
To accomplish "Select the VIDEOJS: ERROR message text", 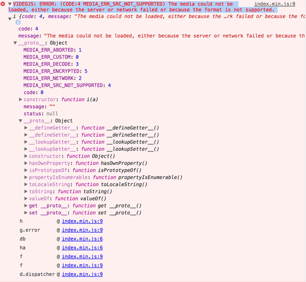I will tap(143, 7).
